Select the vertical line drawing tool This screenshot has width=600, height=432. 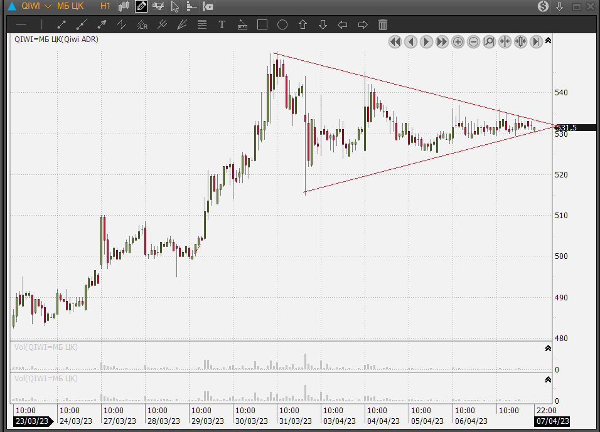point(41,25)
